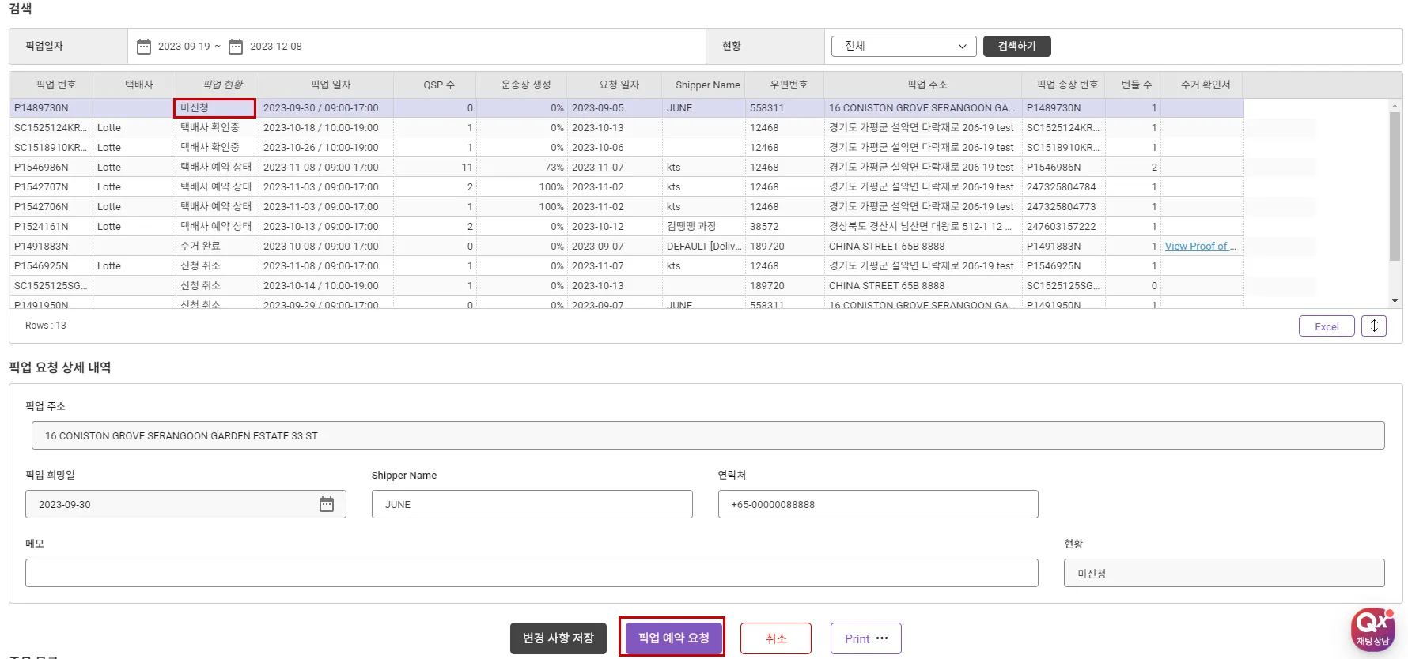This screenshot has height=659, width=1408.
Task: Click the table scrollbar down arrow
Action: pos(1395,301)
